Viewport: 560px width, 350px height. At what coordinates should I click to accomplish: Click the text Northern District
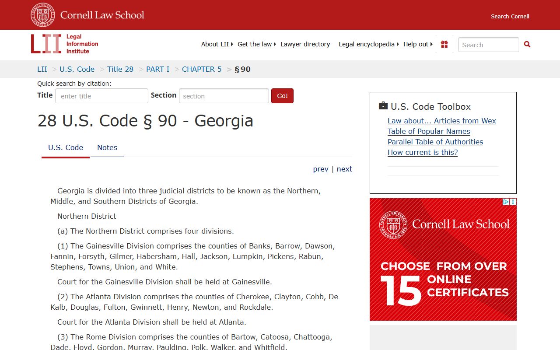coord(87,216)
